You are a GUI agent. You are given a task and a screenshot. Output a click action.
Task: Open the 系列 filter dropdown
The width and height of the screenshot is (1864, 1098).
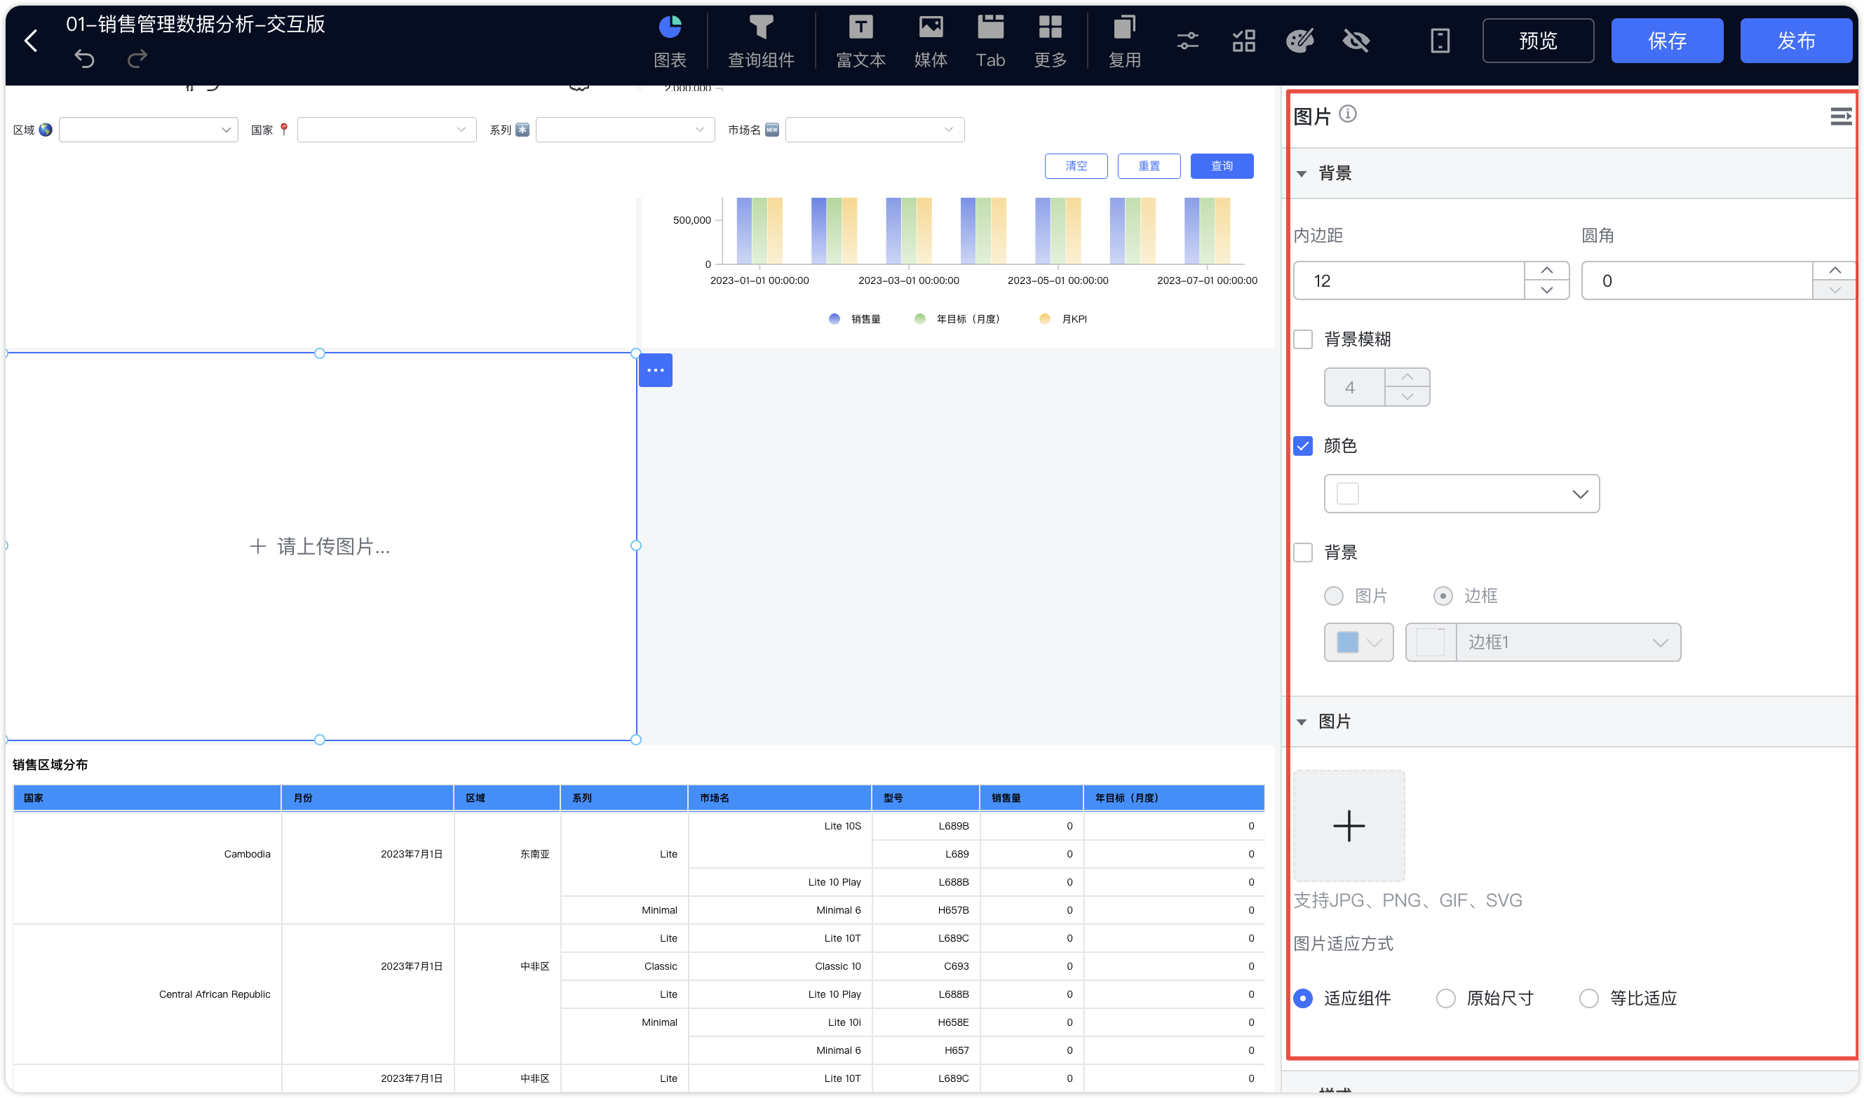tap(625, 130)
